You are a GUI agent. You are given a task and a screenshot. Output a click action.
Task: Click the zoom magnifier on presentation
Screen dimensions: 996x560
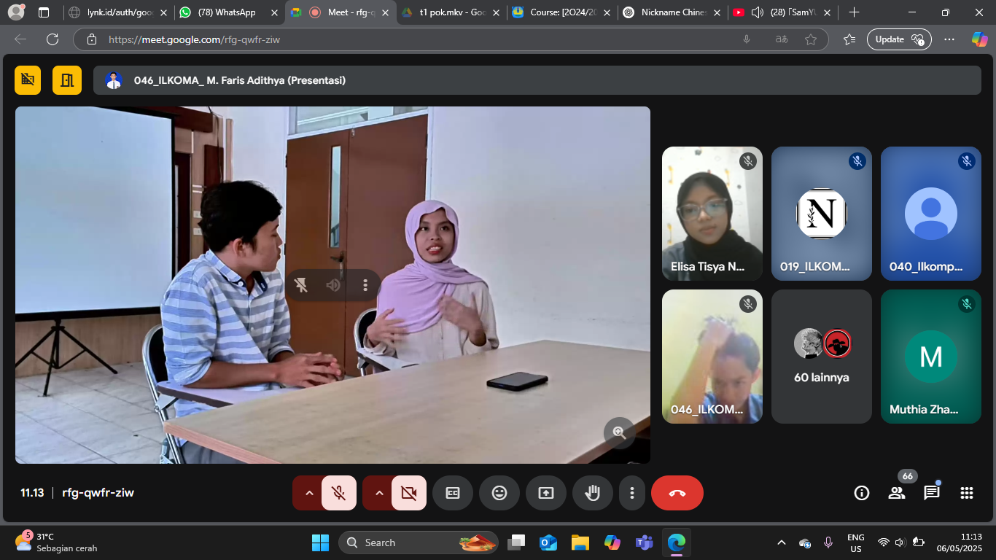[619, 432]
